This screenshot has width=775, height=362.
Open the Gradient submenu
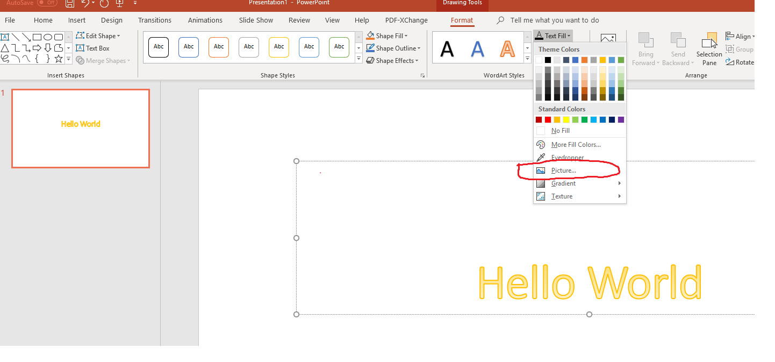(x=579, y=183)
